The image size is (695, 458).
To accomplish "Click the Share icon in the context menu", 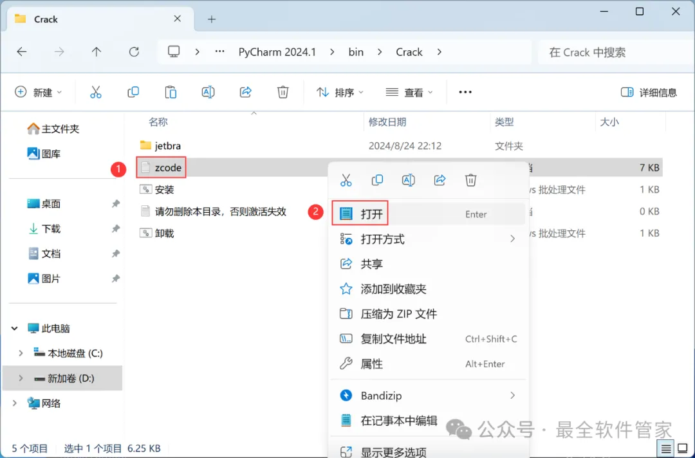I will 440,180.
